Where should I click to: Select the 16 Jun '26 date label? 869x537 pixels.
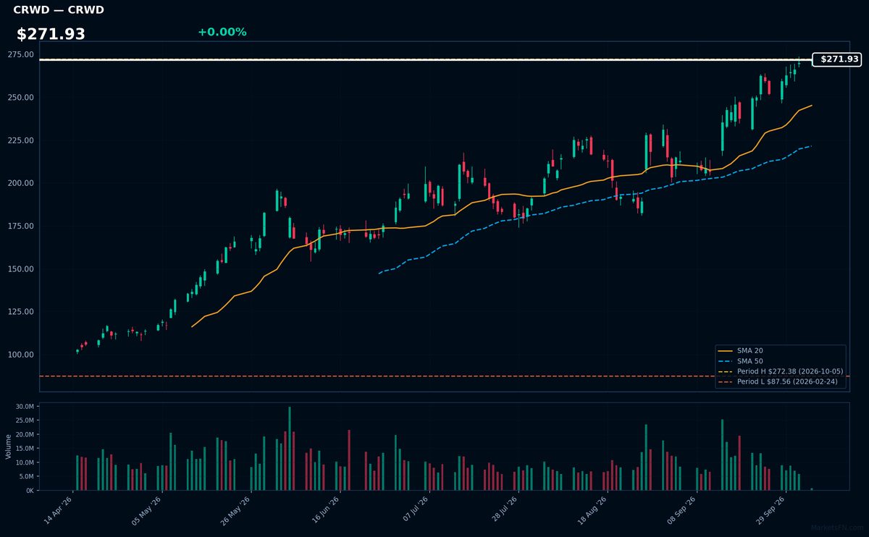325,510
